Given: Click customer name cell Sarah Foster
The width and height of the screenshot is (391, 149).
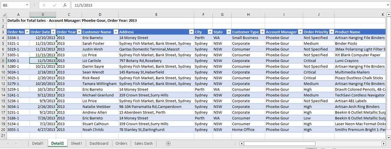Looking at the screenshot, I should [100, 44].
